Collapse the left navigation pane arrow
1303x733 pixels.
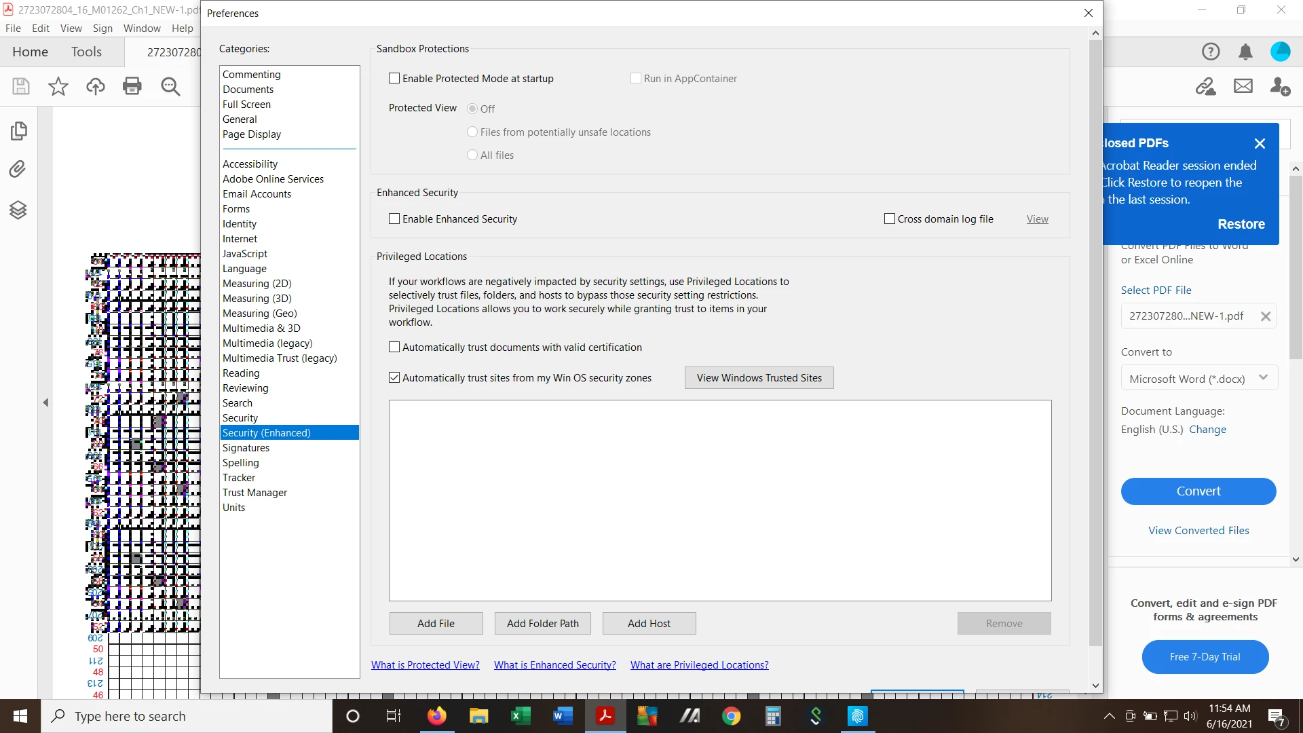45,402
